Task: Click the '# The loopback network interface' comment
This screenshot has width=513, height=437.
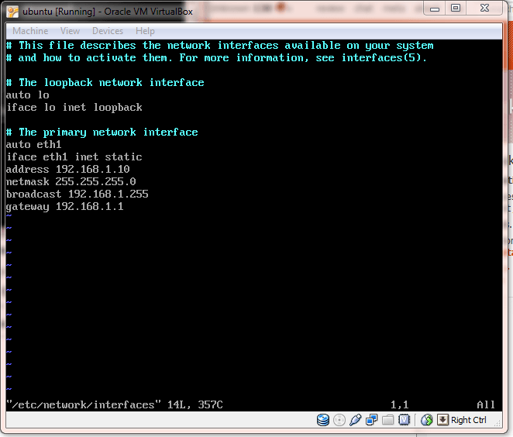Action: 105,82
